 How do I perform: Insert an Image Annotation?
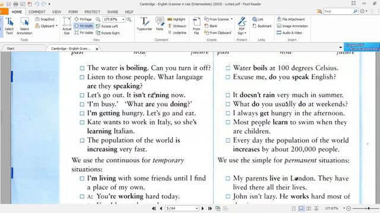pos(292,26)
